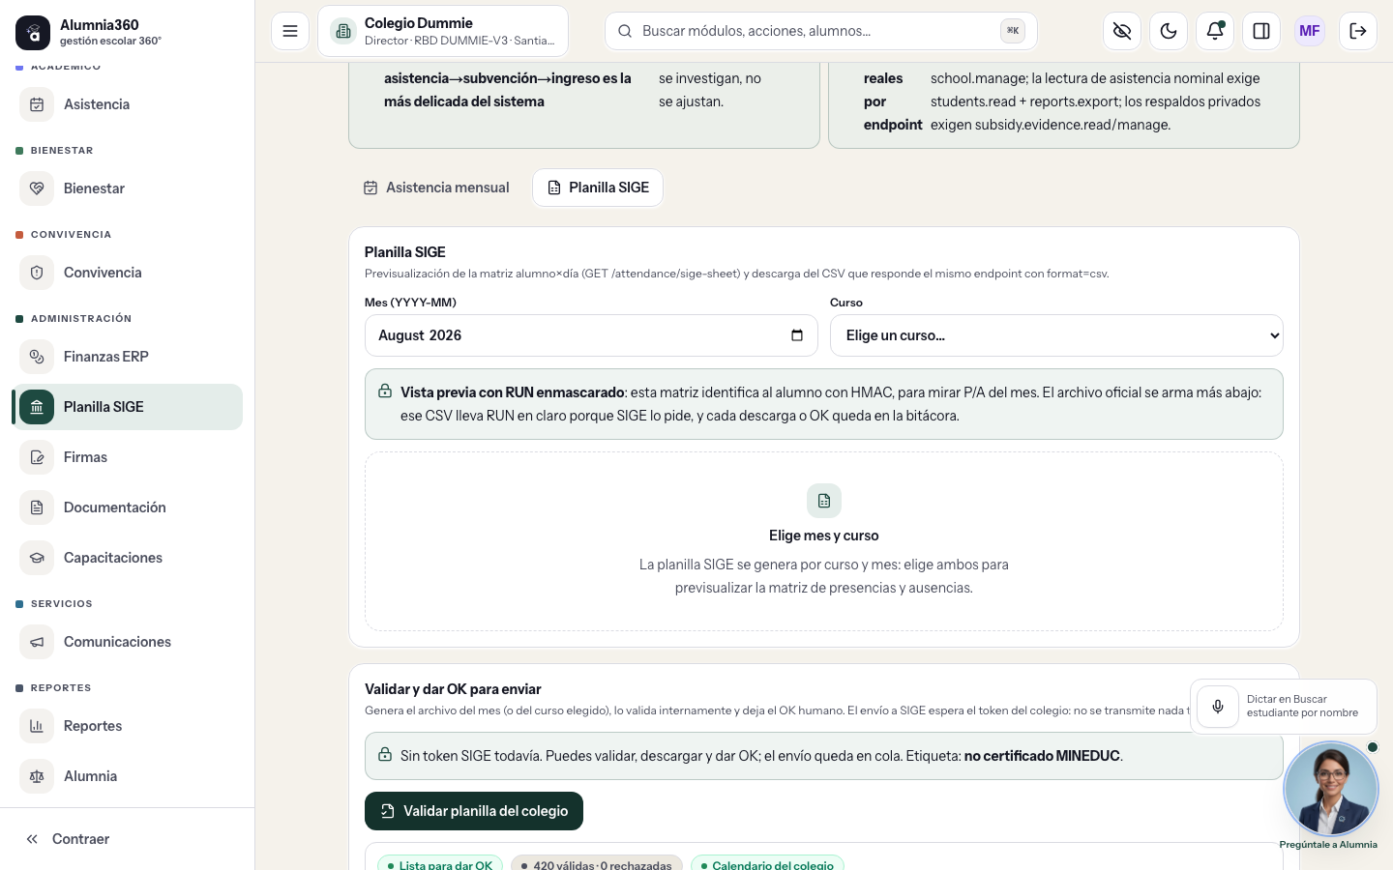1393x870 pixels.
Task: Toggle the privacy eye-off icon
Action: (x=1122, y=31)
